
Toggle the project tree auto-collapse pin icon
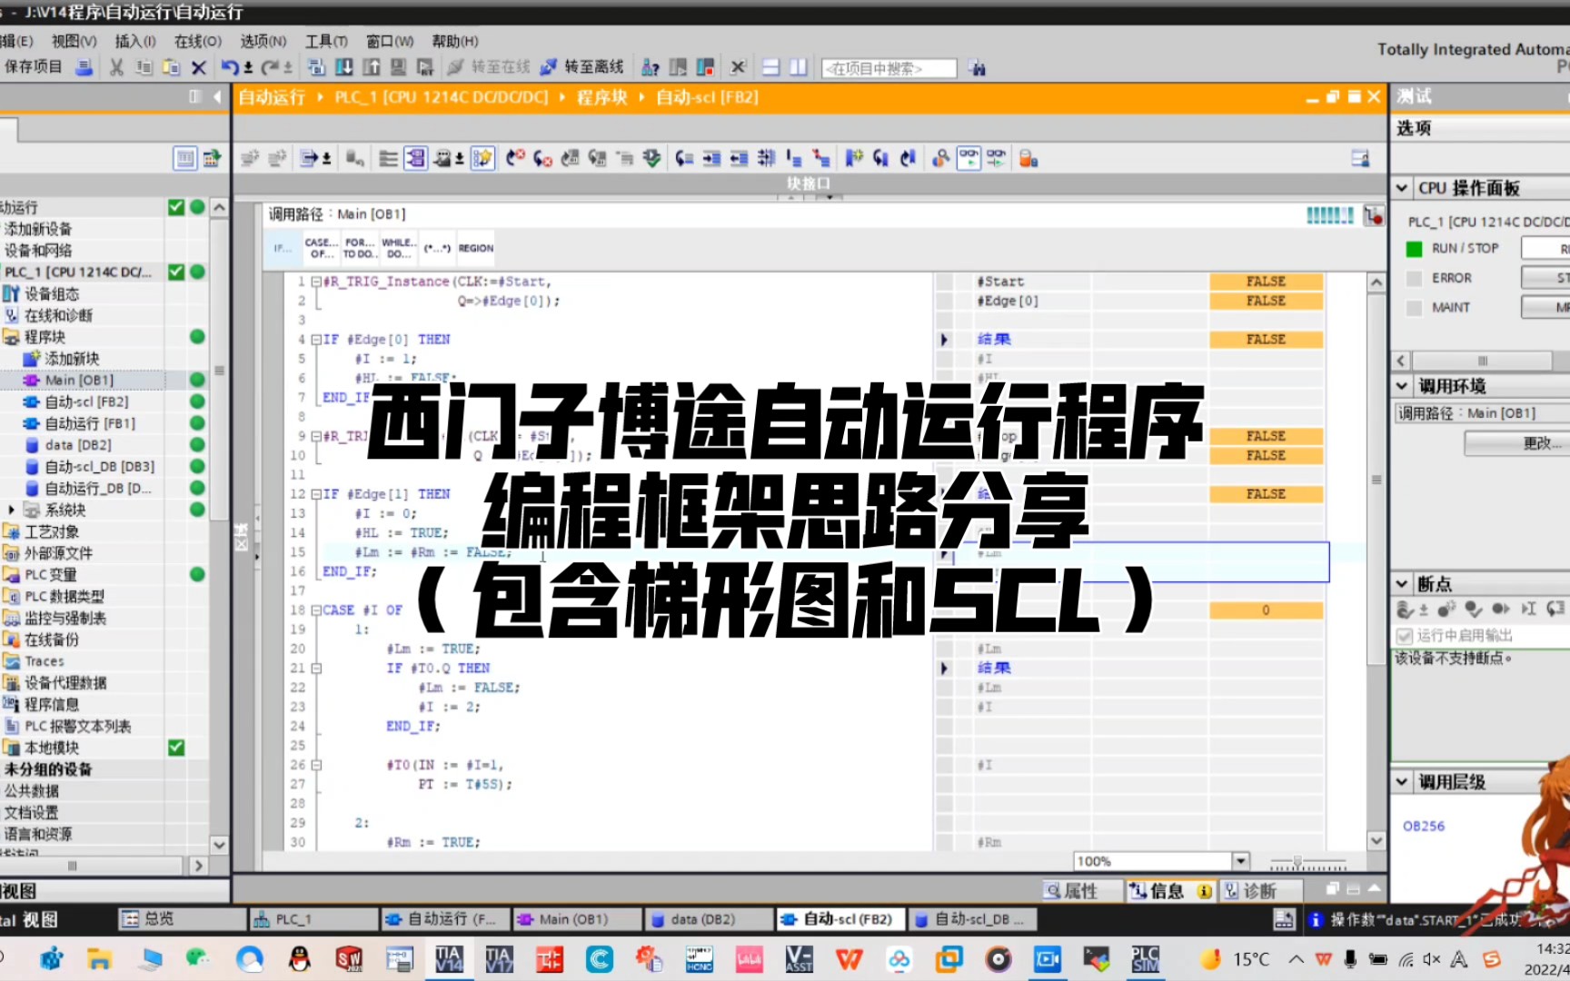[194, 96]
